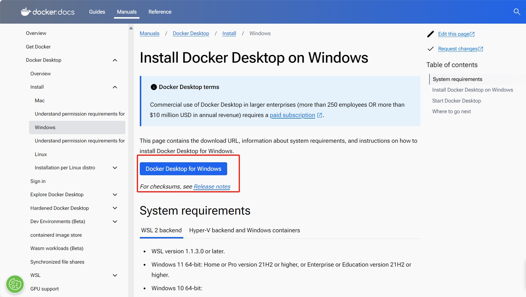Open Overview under Docker Desktop in sidebar
This screenshot has height=297, width=526.
(x=41, y=74)
